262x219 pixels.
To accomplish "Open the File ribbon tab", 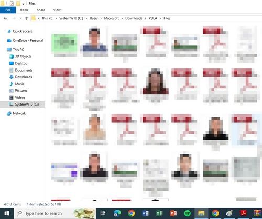I will pos(8,10).
